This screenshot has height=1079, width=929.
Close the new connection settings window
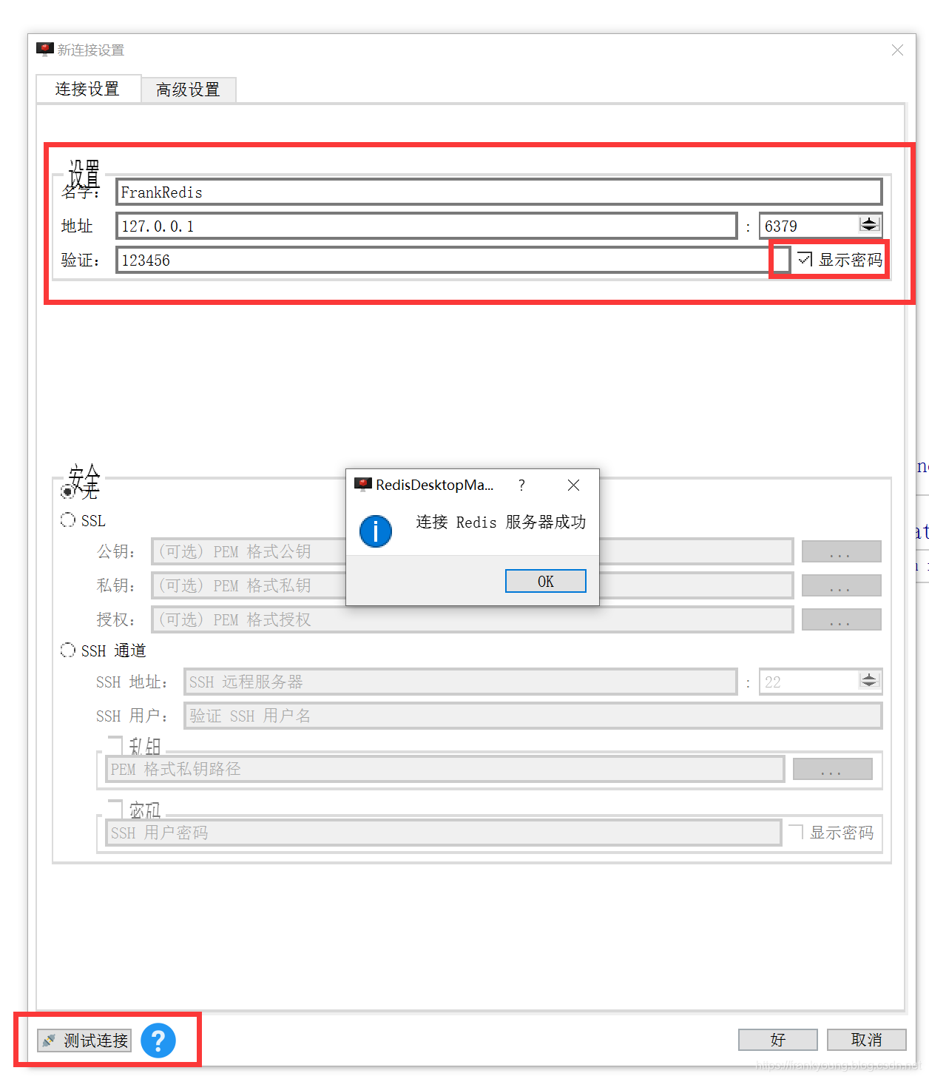(x=897, y=50)
